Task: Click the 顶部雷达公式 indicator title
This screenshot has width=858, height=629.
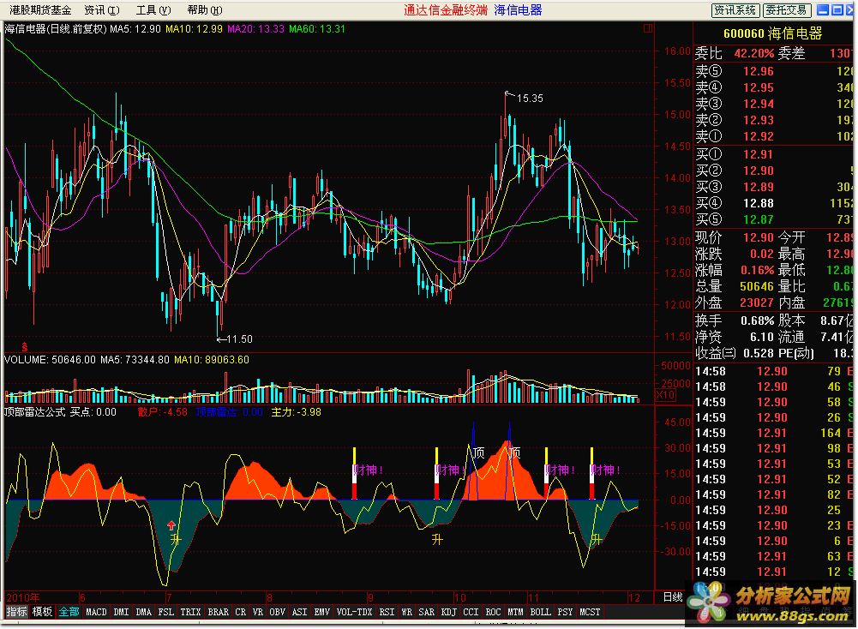Action: 35,412
